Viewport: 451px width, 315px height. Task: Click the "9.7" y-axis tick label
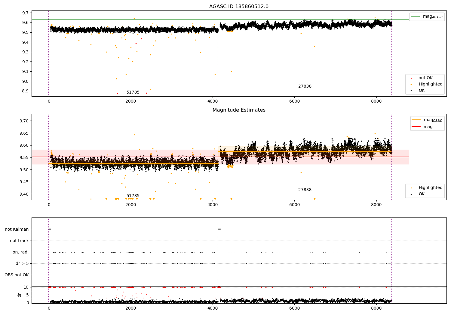point(26,13)
